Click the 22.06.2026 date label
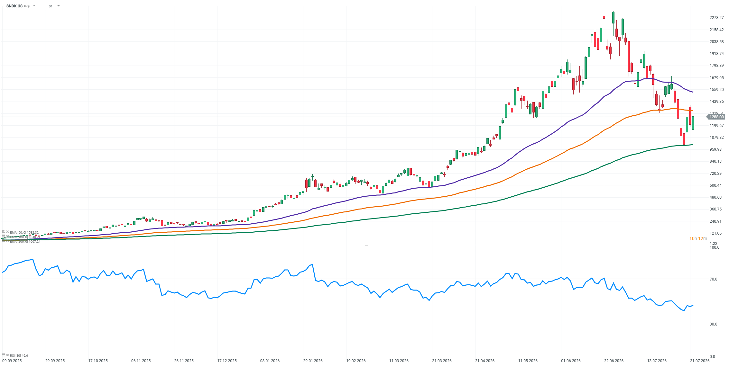The height and width of the screenshot is (366, 729). (x=614, y=361)
